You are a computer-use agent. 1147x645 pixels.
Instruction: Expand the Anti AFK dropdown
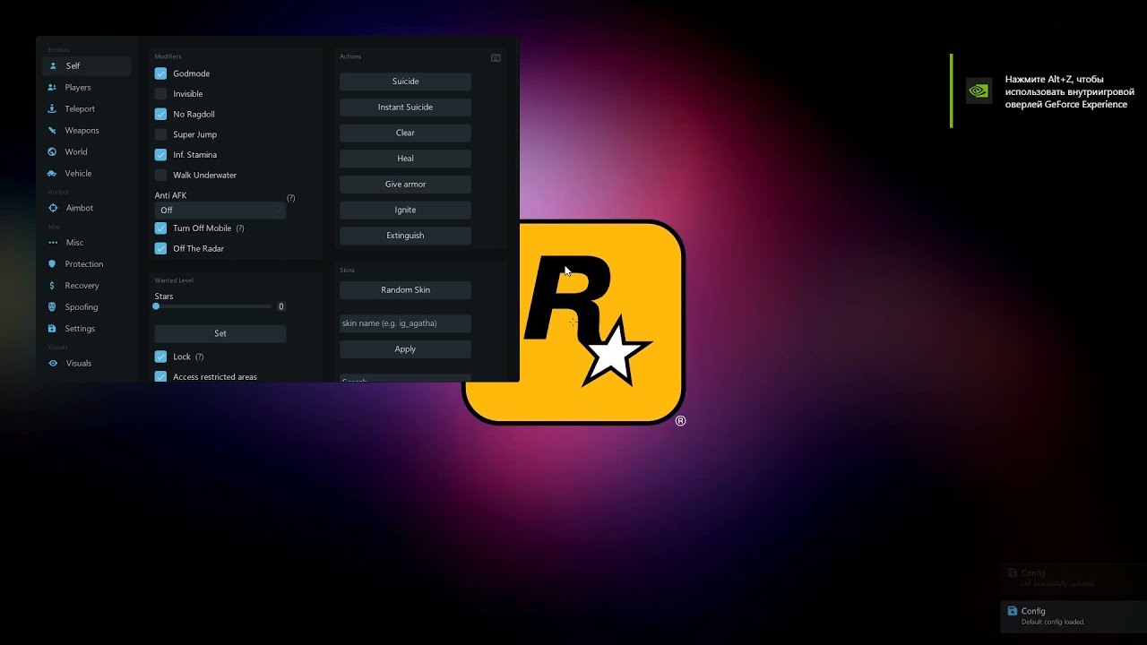[x=220, y=211]
